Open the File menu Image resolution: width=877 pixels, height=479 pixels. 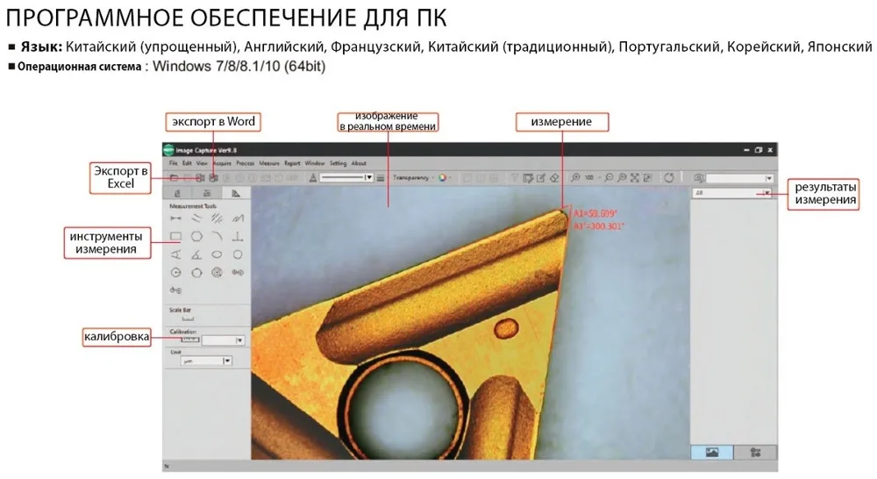pos(174,163)
